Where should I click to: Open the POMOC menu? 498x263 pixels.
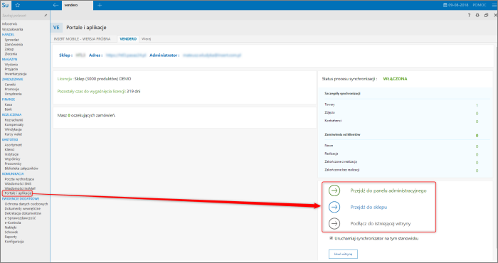[x=480, y=5]
